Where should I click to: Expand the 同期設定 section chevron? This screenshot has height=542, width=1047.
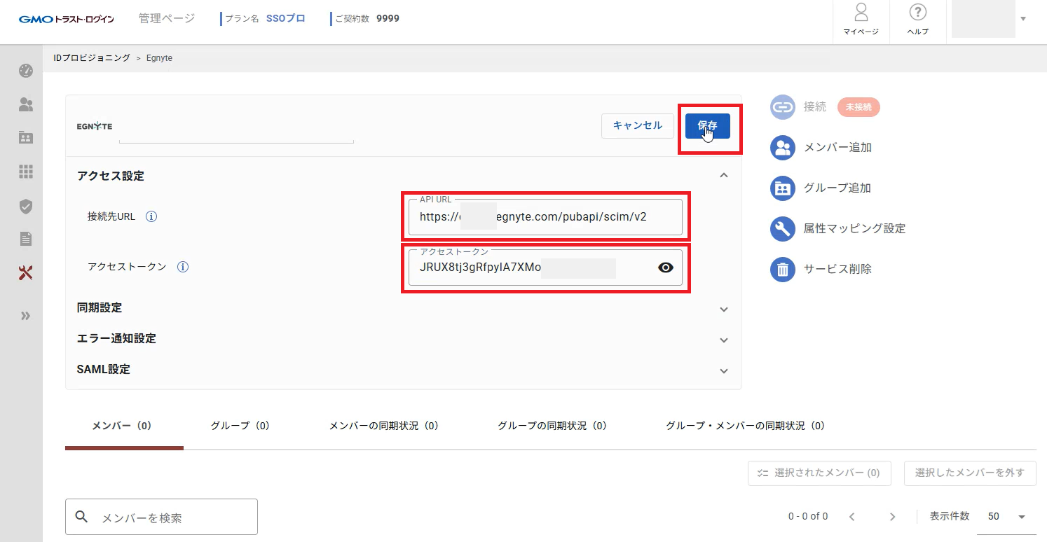724,309
